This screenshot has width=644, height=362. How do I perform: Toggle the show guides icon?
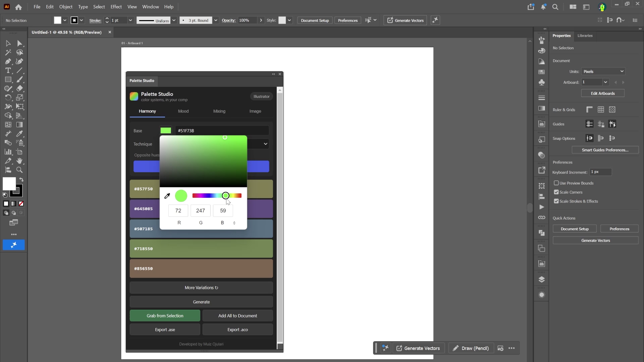(589, 124)
